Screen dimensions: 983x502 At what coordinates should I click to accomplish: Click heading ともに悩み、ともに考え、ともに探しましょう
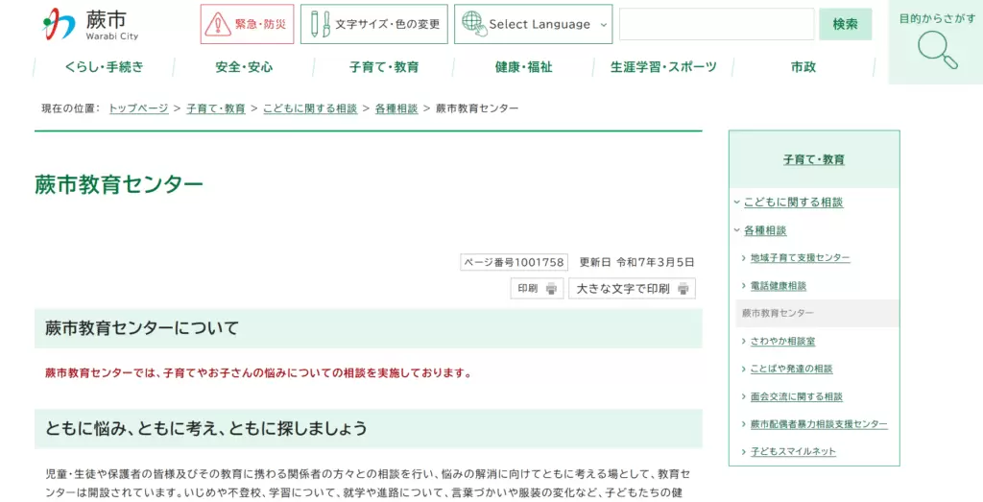pos(206,429)
